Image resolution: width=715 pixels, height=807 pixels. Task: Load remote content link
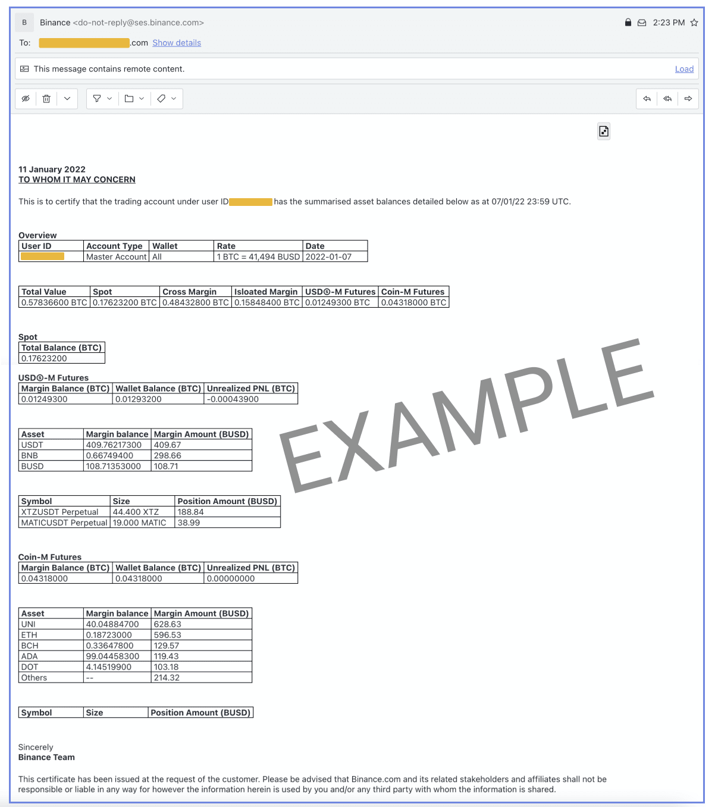coord(684,69)
